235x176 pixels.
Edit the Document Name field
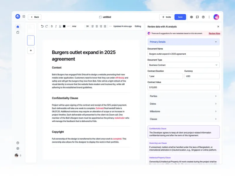pyautogui.click(x=184, y=54)
